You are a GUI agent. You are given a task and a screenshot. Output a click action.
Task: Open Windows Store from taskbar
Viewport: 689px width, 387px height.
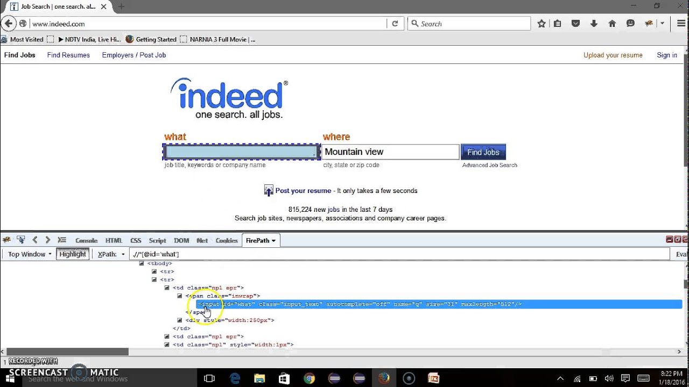point(284,378)
